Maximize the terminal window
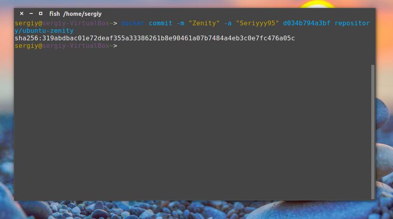This screenshot has height=219, width=393. point(41,13)
